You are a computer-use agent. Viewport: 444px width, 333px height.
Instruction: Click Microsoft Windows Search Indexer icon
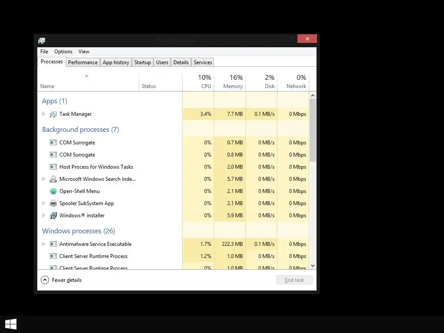(x=53, y=179)
